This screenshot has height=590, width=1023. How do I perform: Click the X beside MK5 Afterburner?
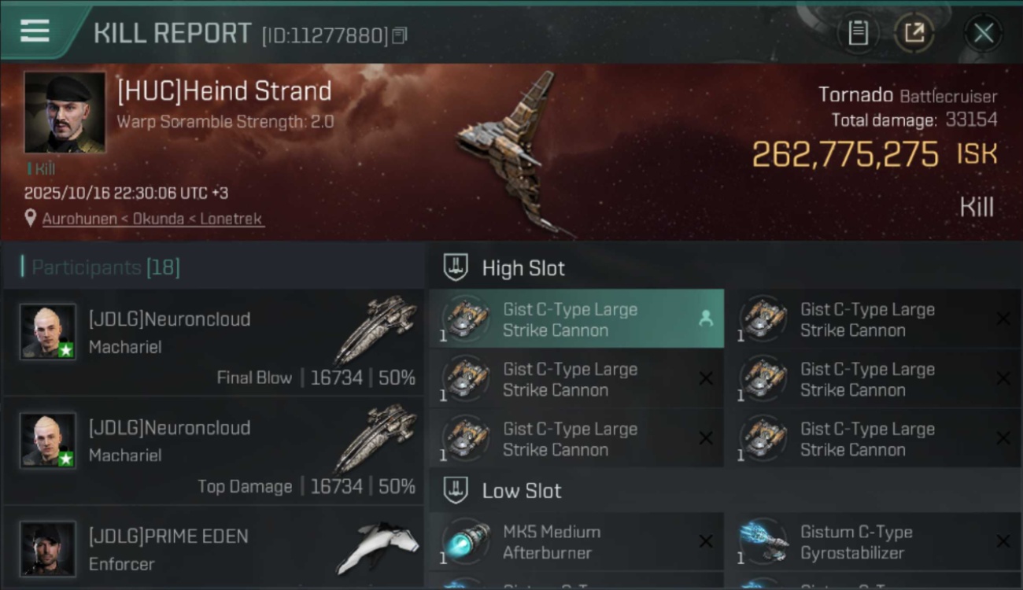point(706,541)
